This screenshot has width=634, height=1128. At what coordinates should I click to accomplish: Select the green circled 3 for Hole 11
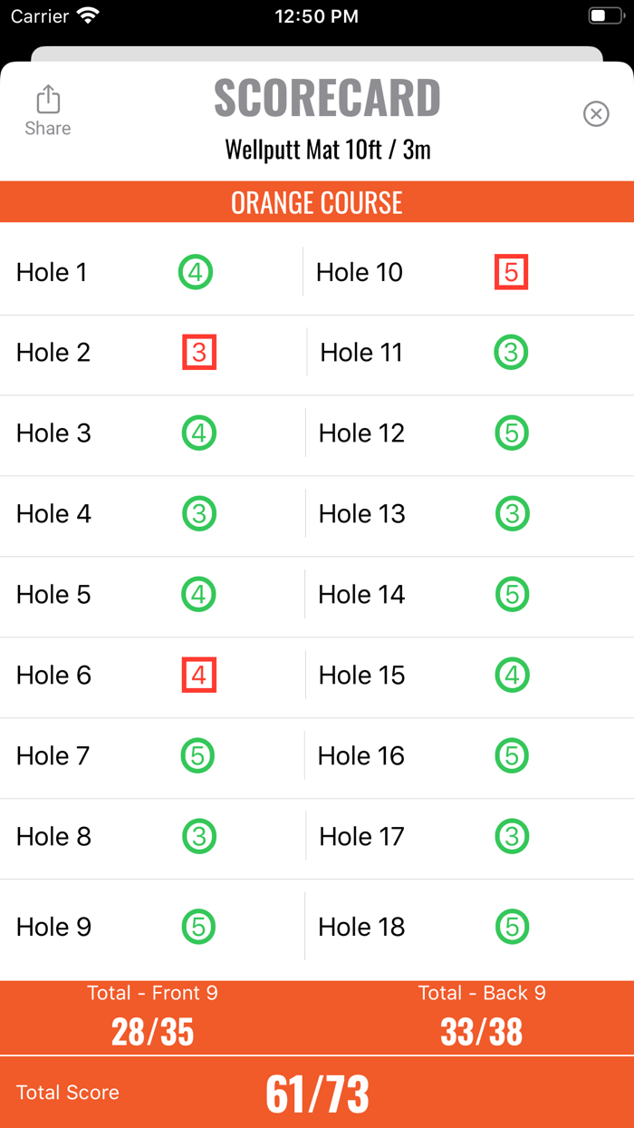pos(512,352)
